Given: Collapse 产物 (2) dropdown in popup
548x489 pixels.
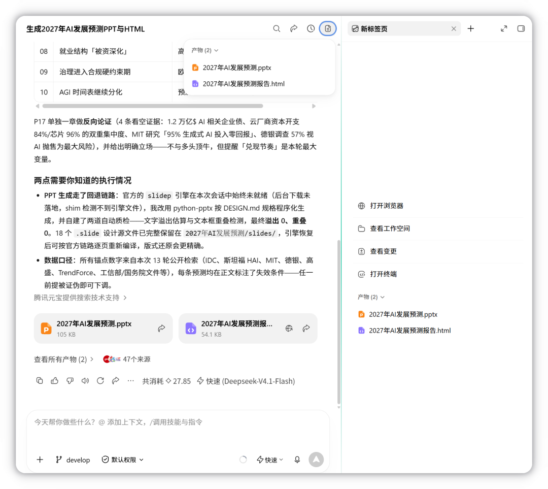Looking at the screenshot, I should (x=205, y=50).
